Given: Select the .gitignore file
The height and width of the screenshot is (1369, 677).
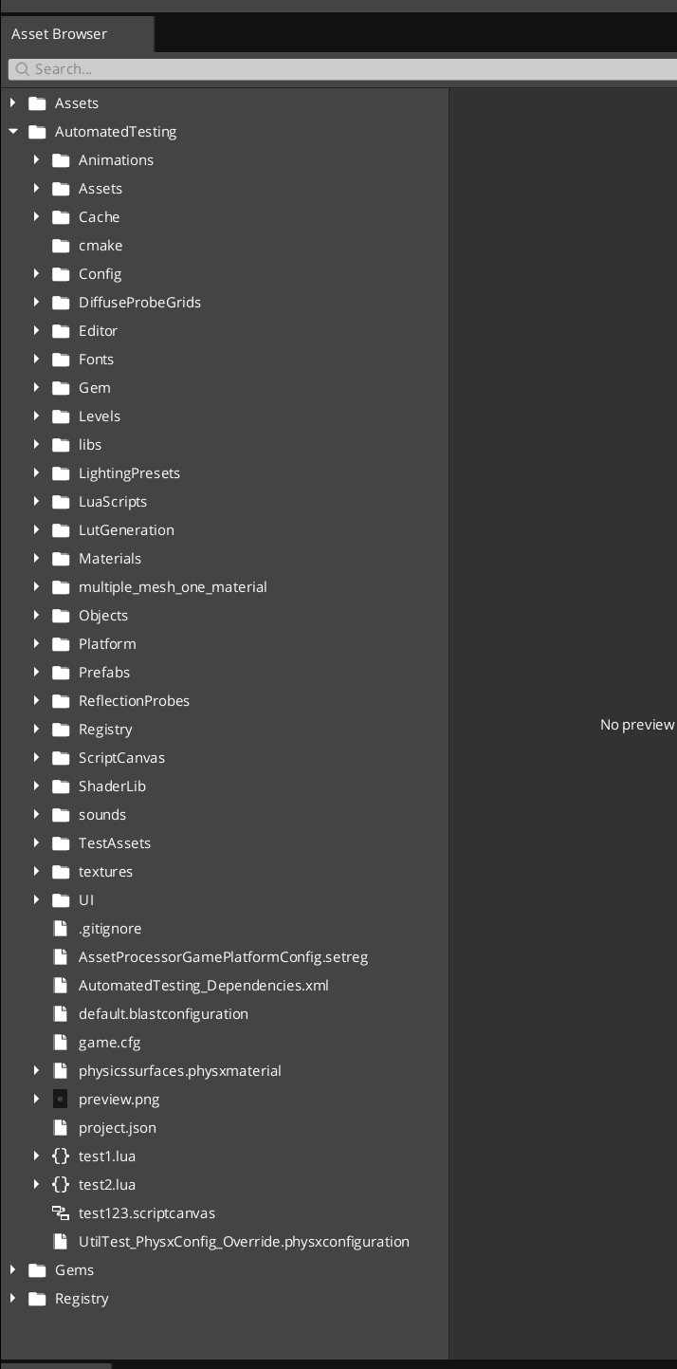Looking at the screenshot, I should pyautogui.click(x=110, y=928).
